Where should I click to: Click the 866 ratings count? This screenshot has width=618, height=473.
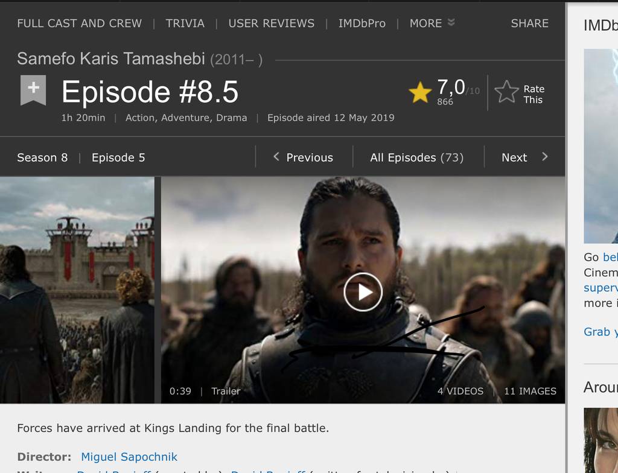445,102
